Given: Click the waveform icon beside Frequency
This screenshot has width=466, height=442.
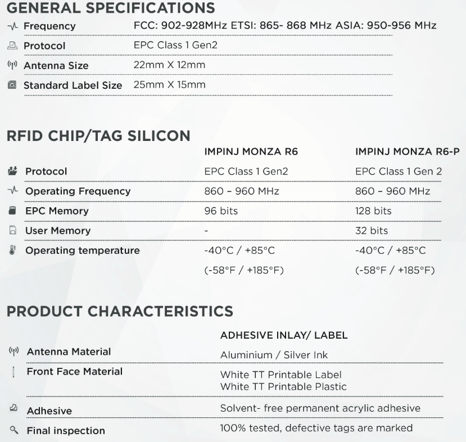Looking at the screenshot, I should point(12,26).
